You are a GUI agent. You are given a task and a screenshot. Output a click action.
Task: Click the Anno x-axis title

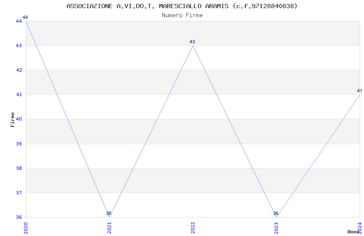[353, 232]
